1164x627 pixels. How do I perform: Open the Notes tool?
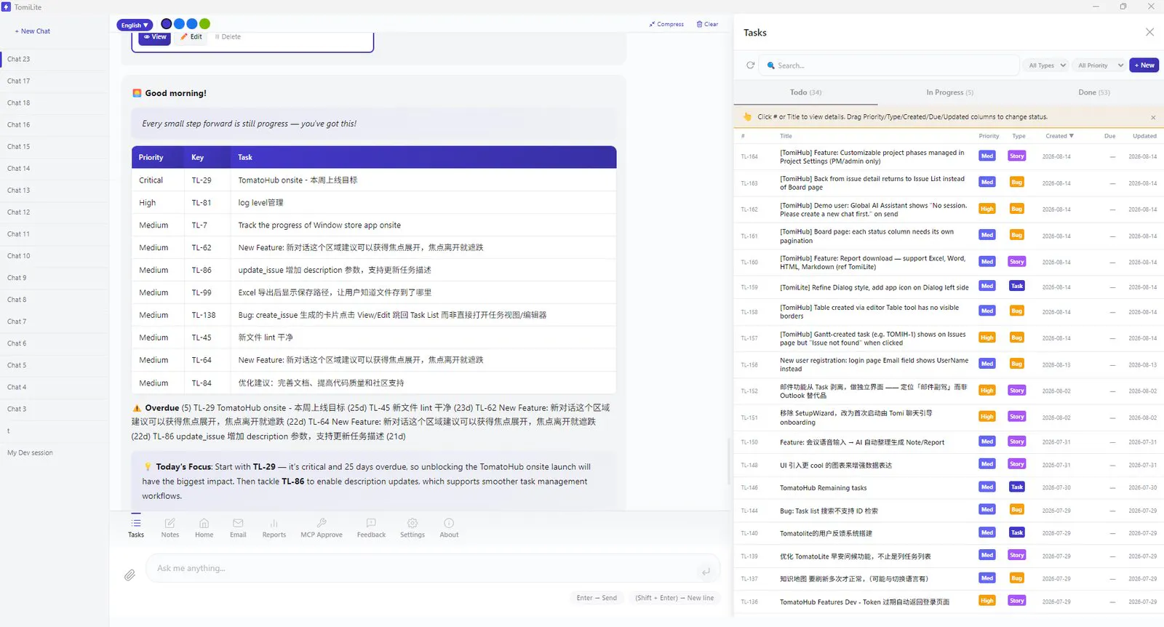point(170,528)
